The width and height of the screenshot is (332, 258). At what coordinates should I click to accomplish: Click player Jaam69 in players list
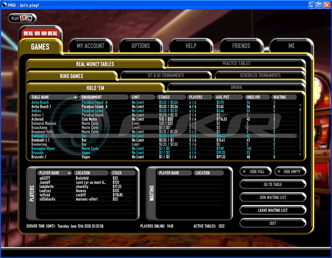coord(45,182)
